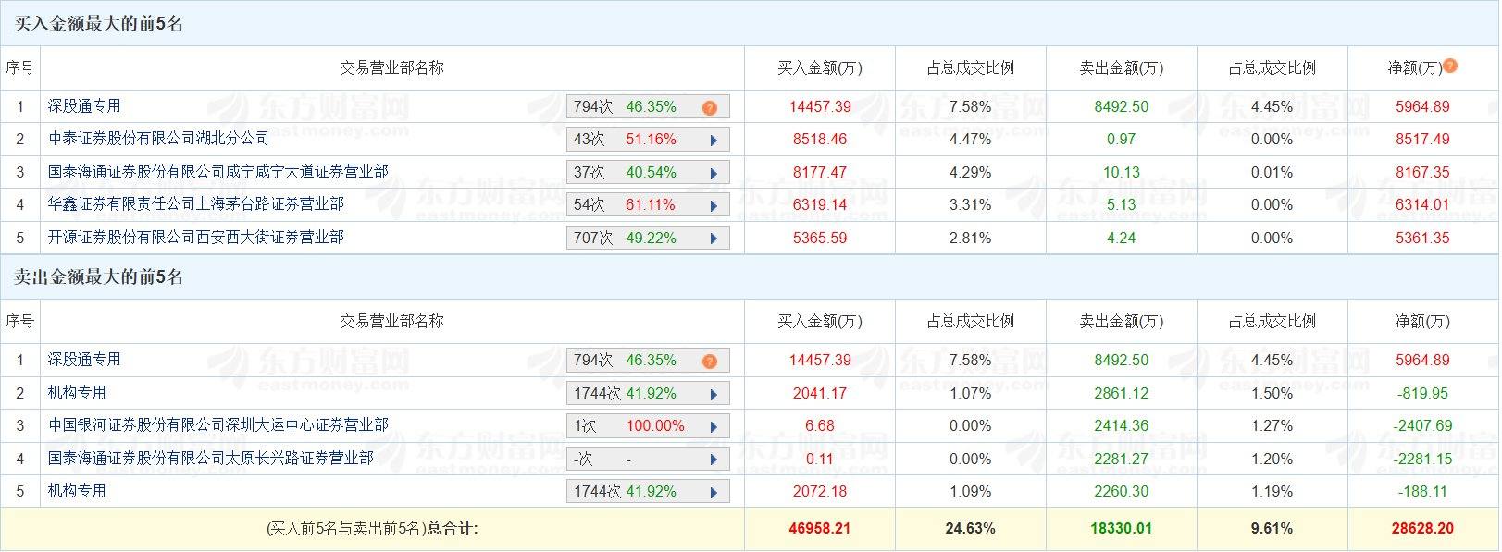Expand details for 开源证券西安西大街证券营业部

(x=713, y=237)
